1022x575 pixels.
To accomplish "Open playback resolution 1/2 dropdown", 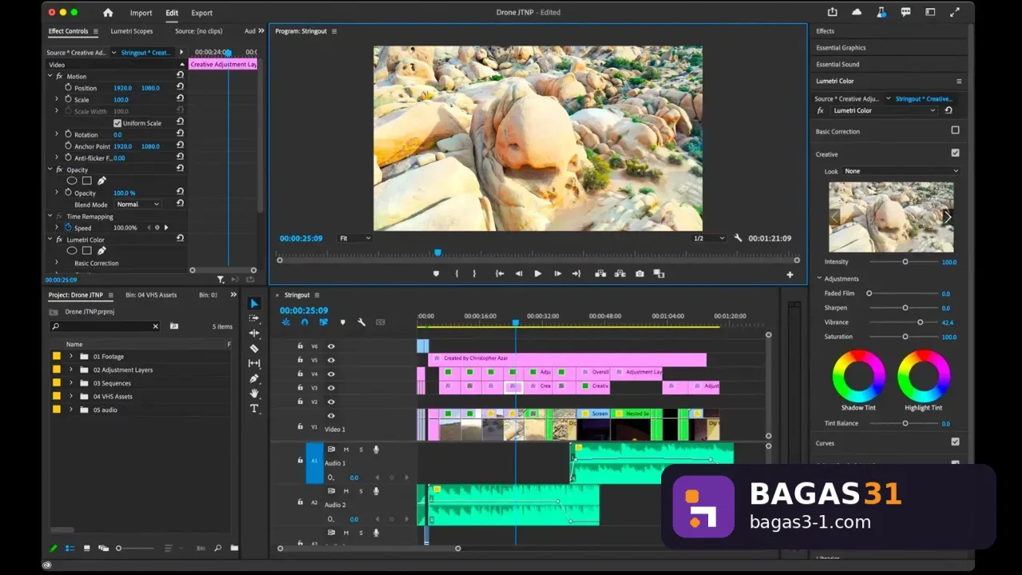I will click(x=707, y=238).
